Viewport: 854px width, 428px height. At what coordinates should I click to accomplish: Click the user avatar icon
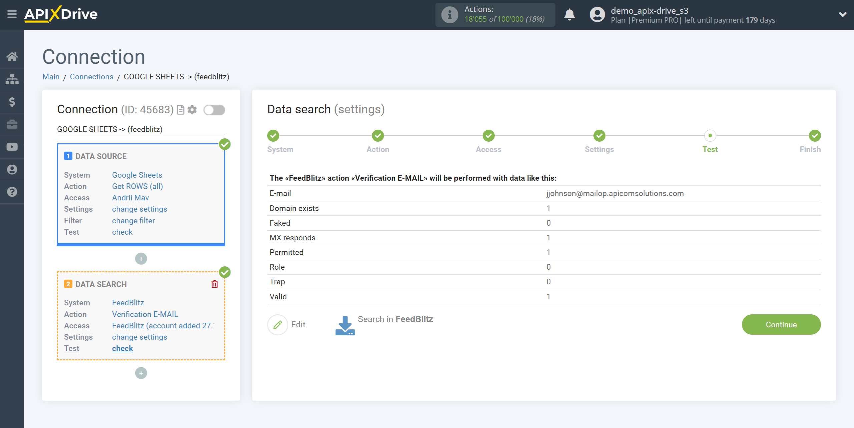(x=597, y=15)
